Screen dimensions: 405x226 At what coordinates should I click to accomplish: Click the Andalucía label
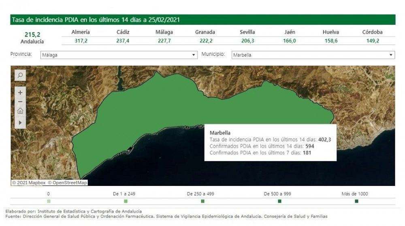[x=32, y=42]
